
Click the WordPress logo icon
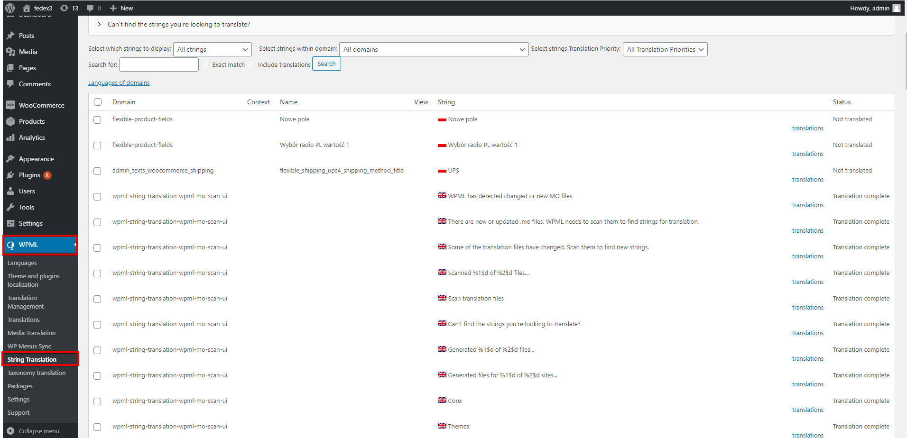coord(10,8)
